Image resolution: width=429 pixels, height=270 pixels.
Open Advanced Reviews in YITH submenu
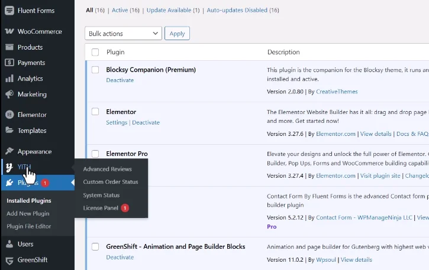tap(107, 169)
